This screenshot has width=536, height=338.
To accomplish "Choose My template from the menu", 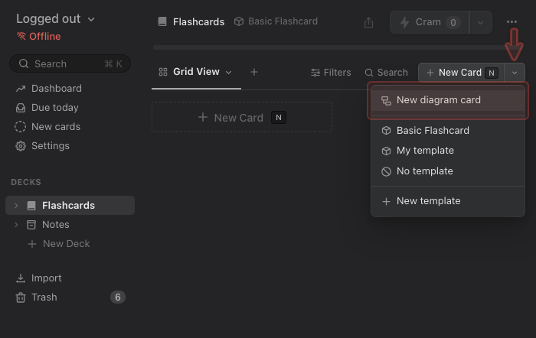I will pyautogui.click(x=425, y=151).
